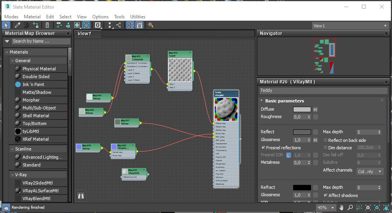Click Diffuse map M button

(315, 109)
